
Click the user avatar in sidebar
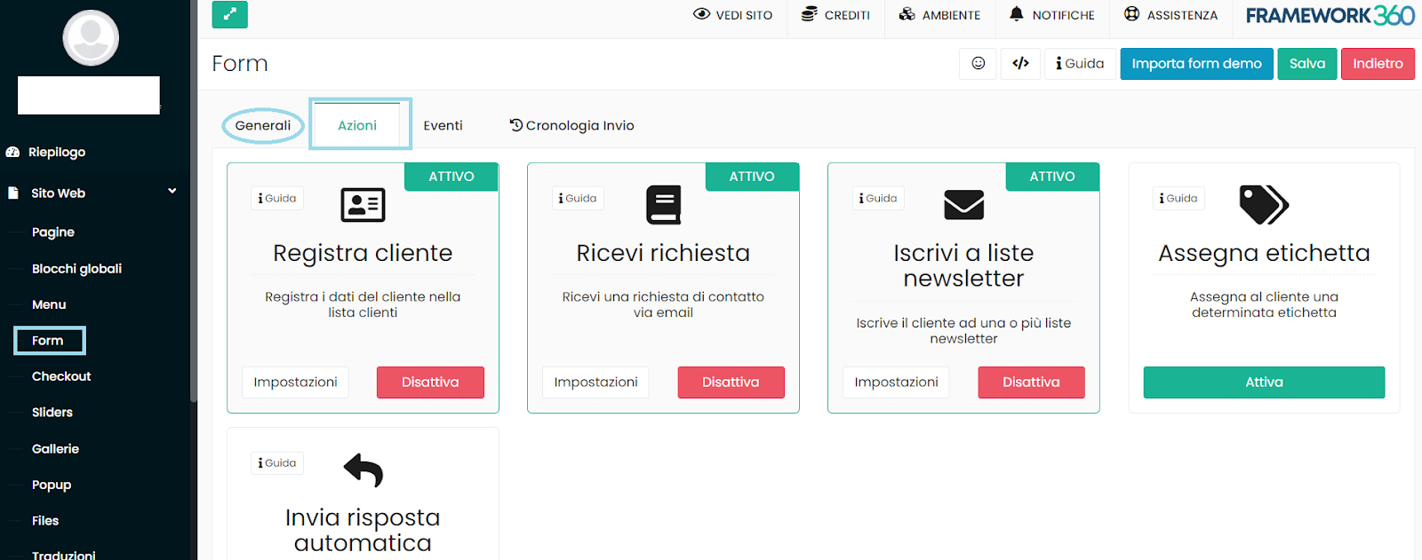[x=91, y=38]
